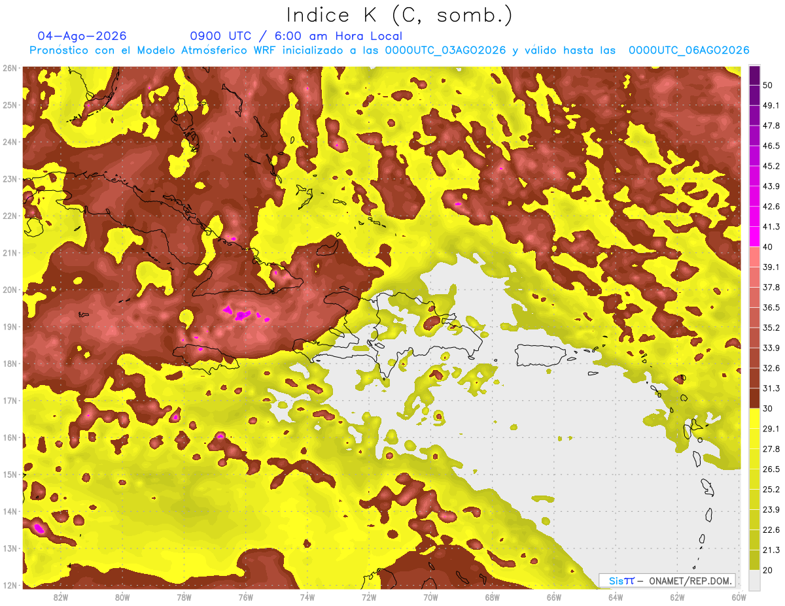Click the valid-until text "0000UTC_06AGO2026"
The image size is (785, 606).
689,50
